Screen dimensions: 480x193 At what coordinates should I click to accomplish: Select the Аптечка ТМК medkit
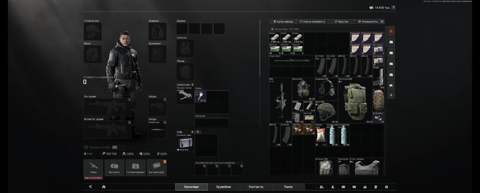pos(326,166)
